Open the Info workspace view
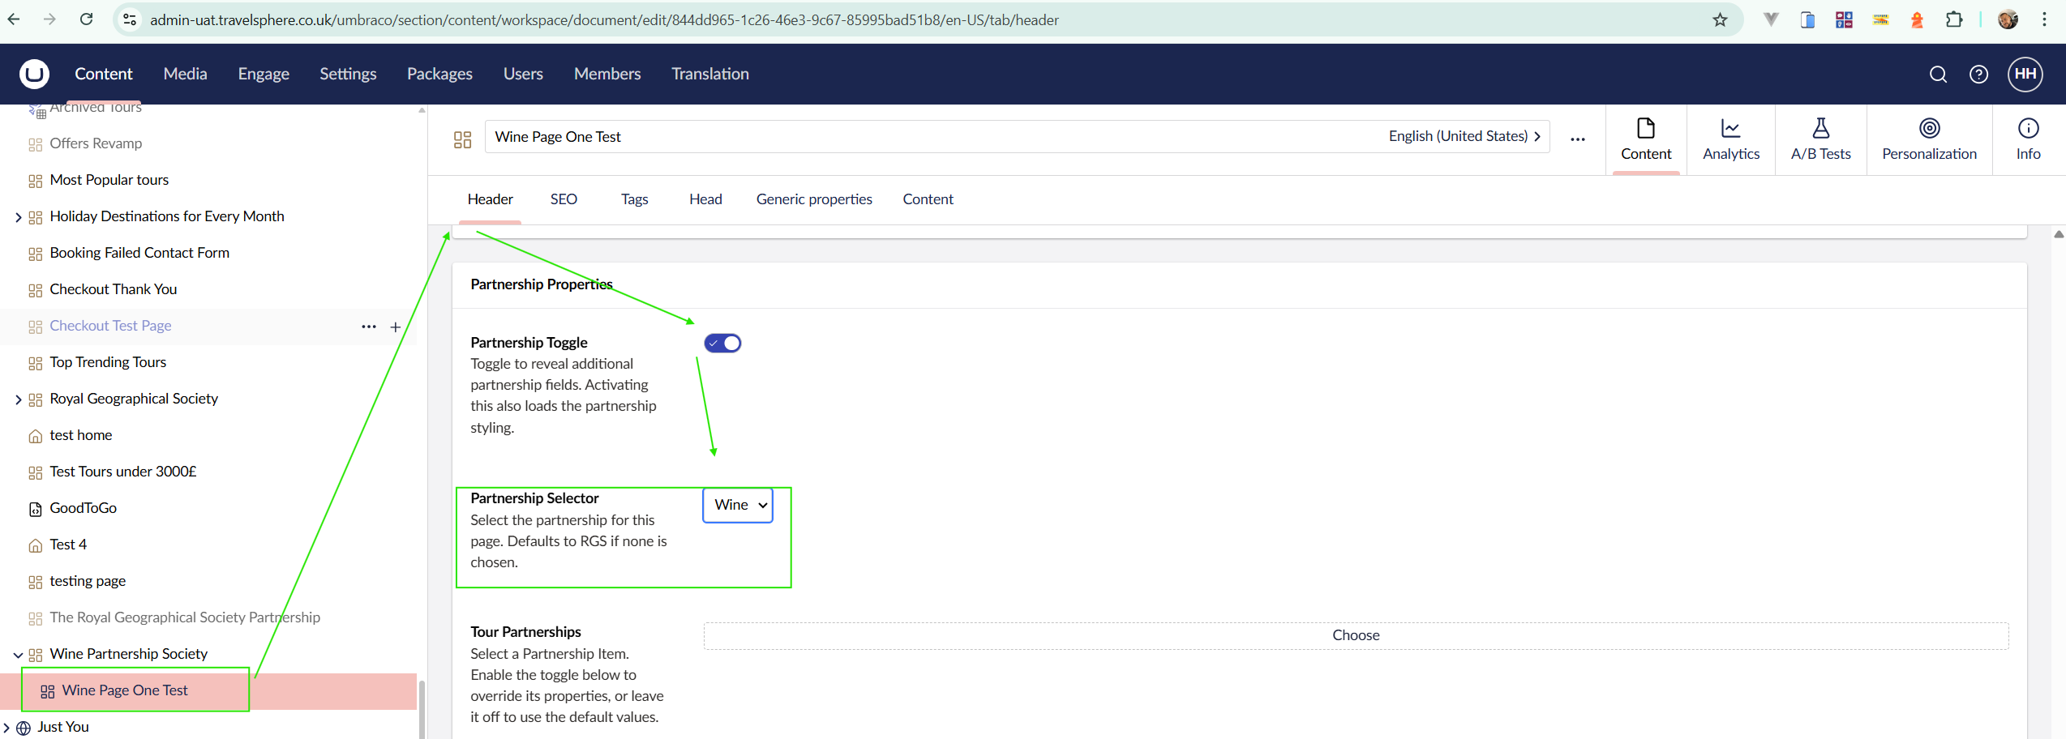Image resolution: width=2066 pixels, height=739 pixels. [2028, 139]
